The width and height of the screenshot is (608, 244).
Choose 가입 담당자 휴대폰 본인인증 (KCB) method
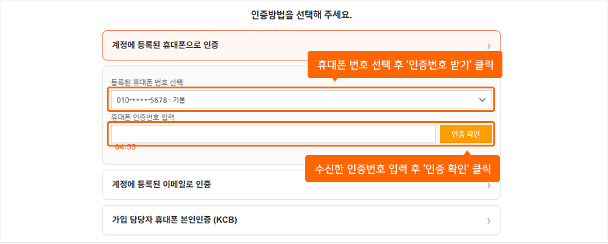[x=302, y=220]
